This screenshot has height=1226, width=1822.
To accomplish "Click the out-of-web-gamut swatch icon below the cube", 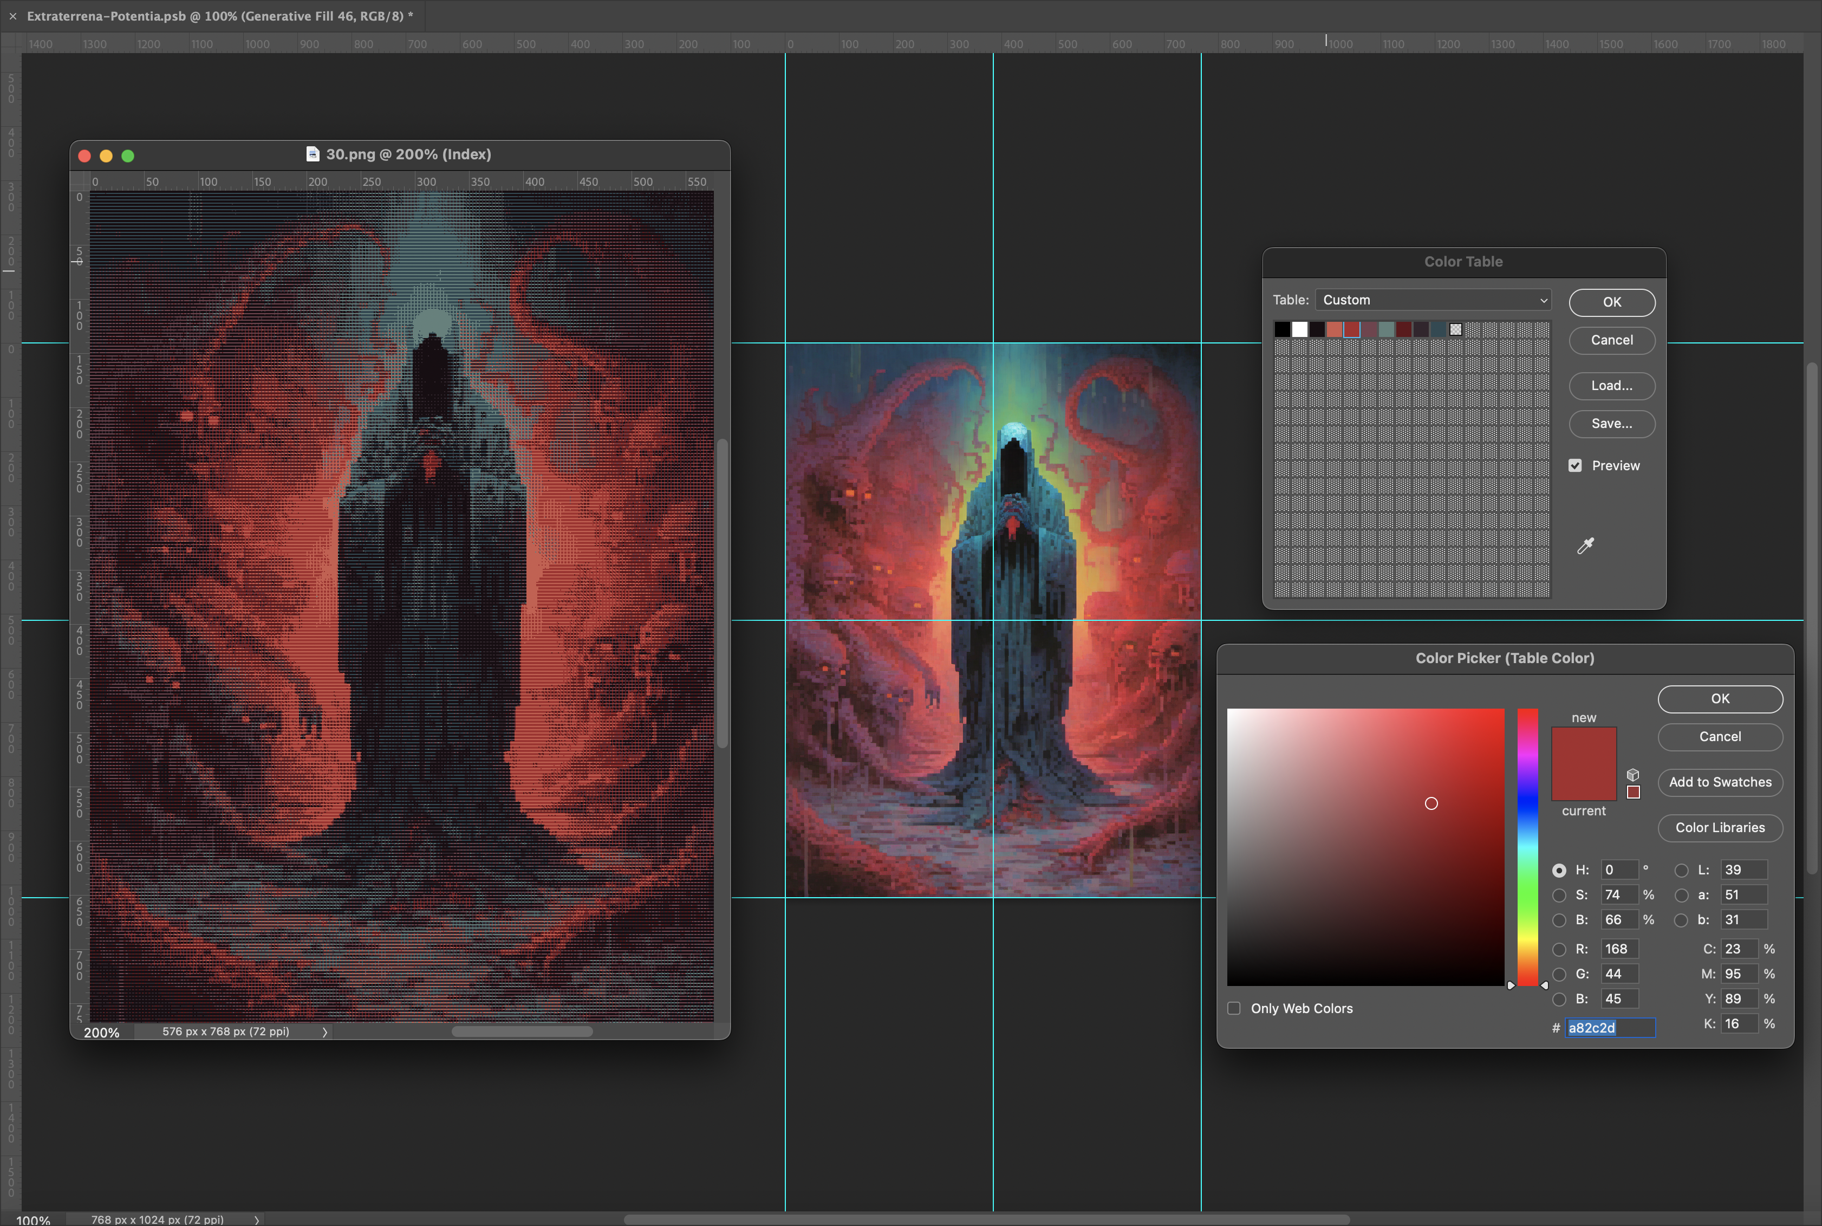I will pyautogui.click(x=1633, y=792).
